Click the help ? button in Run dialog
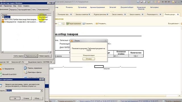The image size is (182, 102). (40, 79)
